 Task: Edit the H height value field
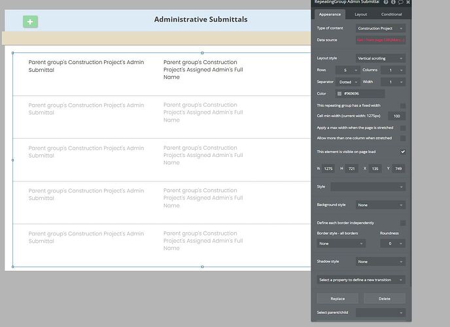(x=352, y=169)
